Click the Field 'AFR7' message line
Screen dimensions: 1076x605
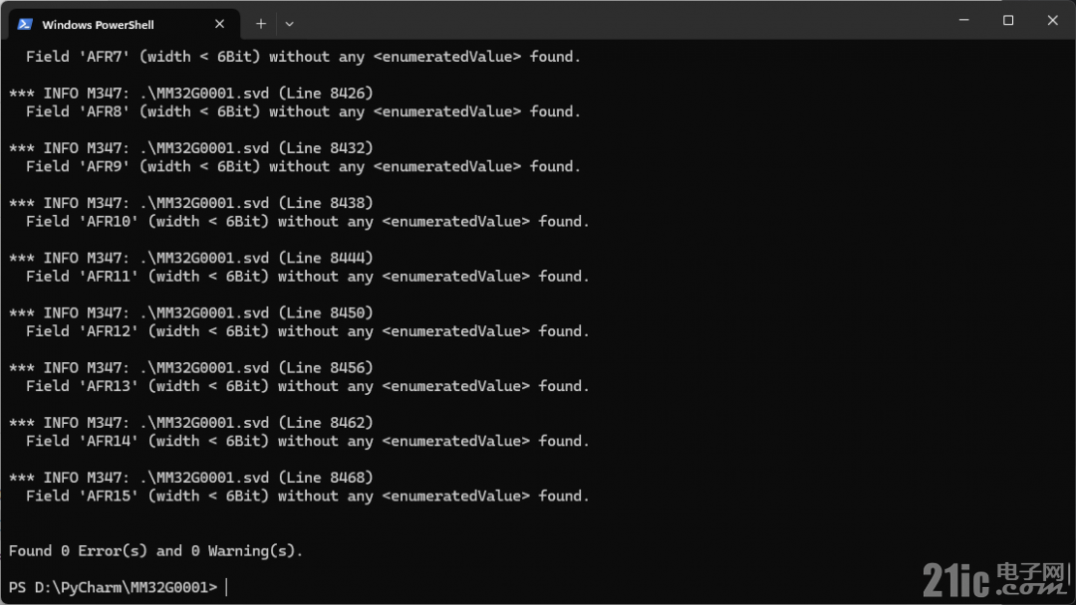303,57
